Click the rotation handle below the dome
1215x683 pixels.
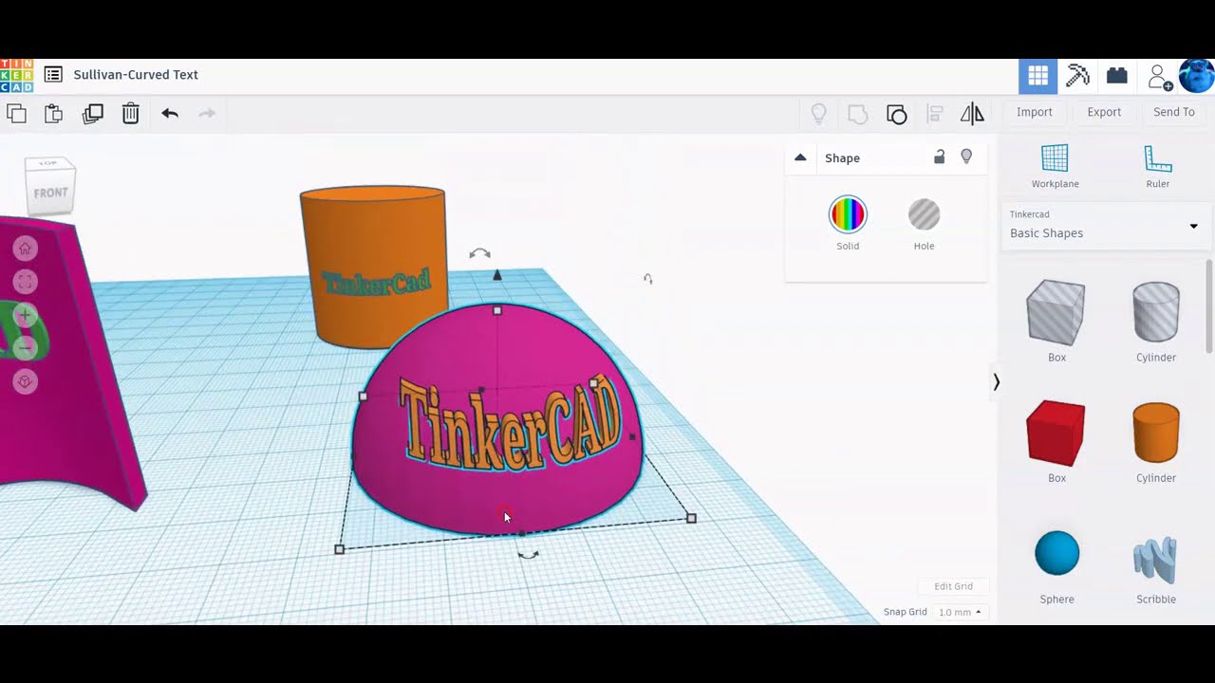point(529,555)
